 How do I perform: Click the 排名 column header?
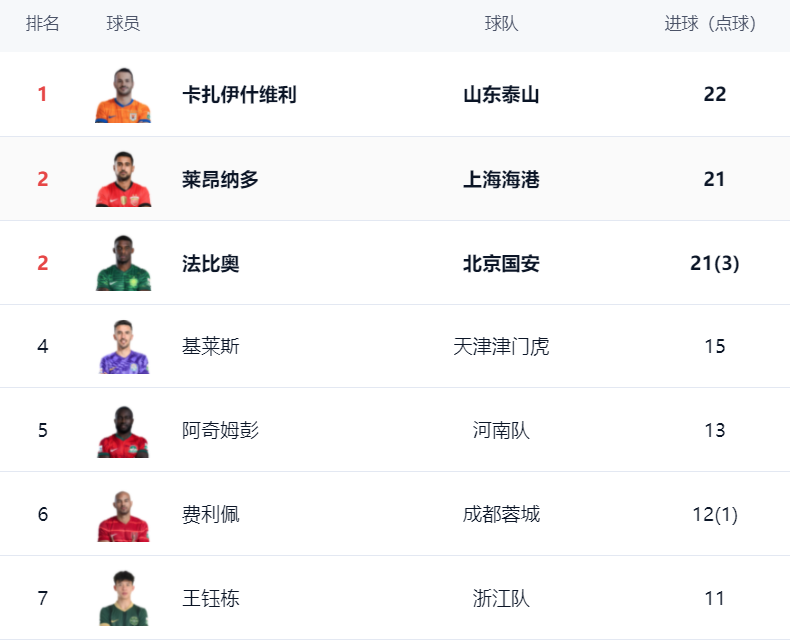pos(43,24)
